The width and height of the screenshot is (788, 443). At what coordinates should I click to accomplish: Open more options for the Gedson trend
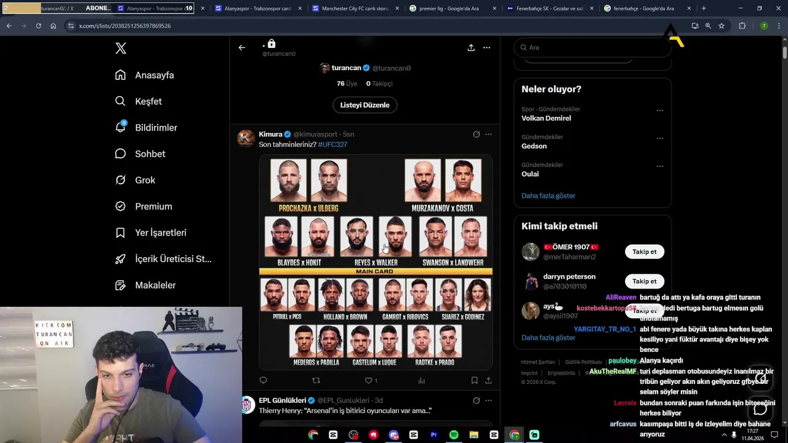click(x=660, y=138)
